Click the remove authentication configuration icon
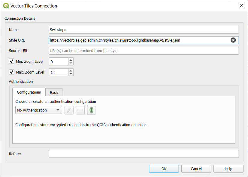 pos(80,110)
